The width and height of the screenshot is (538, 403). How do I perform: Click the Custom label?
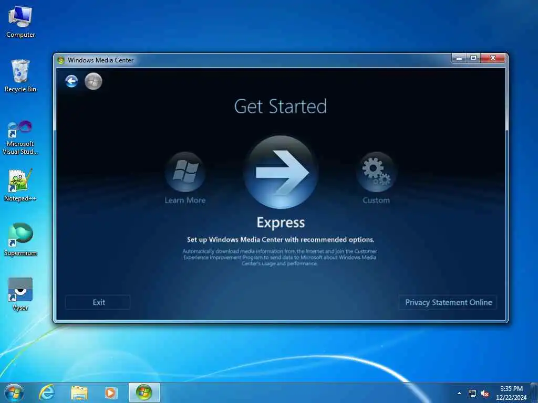[x=376, y=200]
